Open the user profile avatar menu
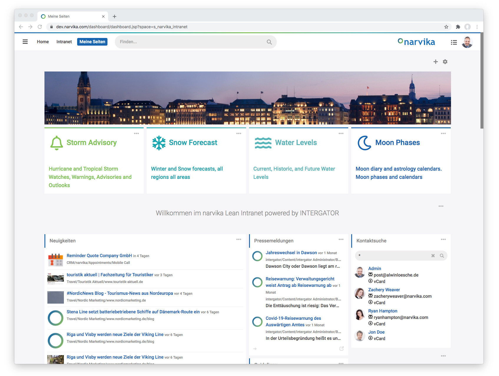 coord(467,42)
